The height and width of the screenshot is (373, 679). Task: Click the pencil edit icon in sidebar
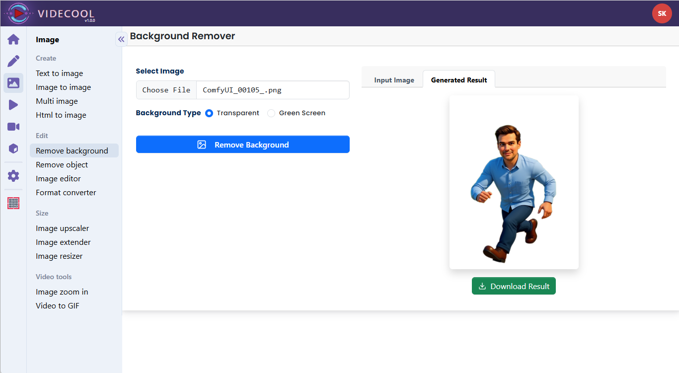click(x=13, y=61)
